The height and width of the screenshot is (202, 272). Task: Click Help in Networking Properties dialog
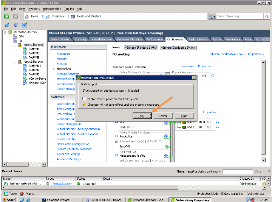[184, 116]
